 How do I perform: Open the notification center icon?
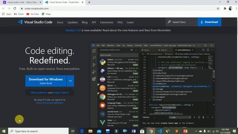click(234, 131)
